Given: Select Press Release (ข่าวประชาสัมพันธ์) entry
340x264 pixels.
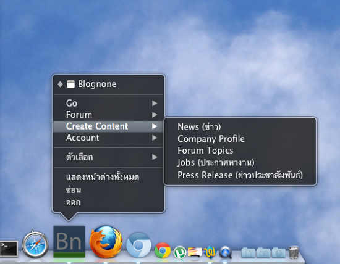Looking at the screenshot, I should click(240, 175).
